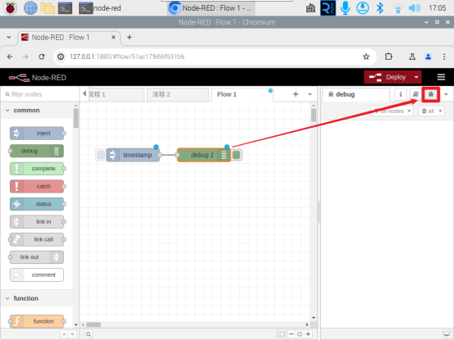
Task: Select the status node in palette
Action: (37, 204)
